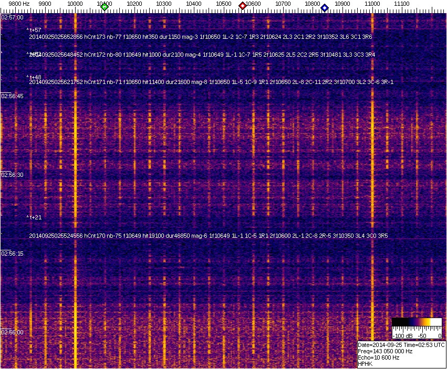Click the 10000 frequency axis label
447x369 pixels.
point(75,4)
